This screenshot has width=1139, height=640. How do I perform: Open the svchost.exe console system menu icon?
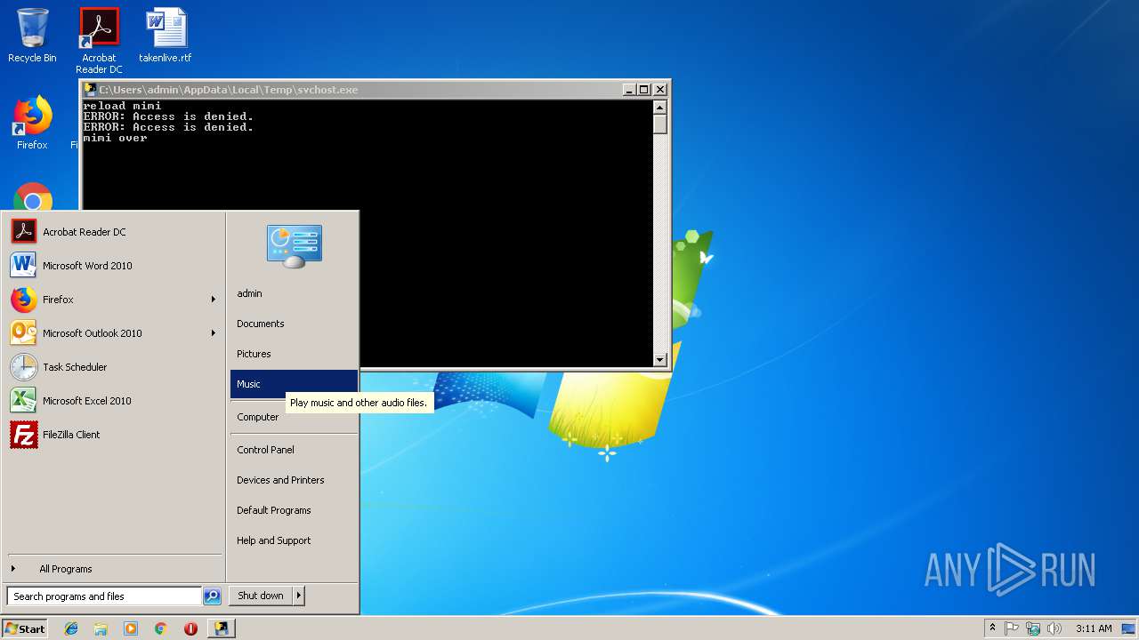tap(90, 90)
